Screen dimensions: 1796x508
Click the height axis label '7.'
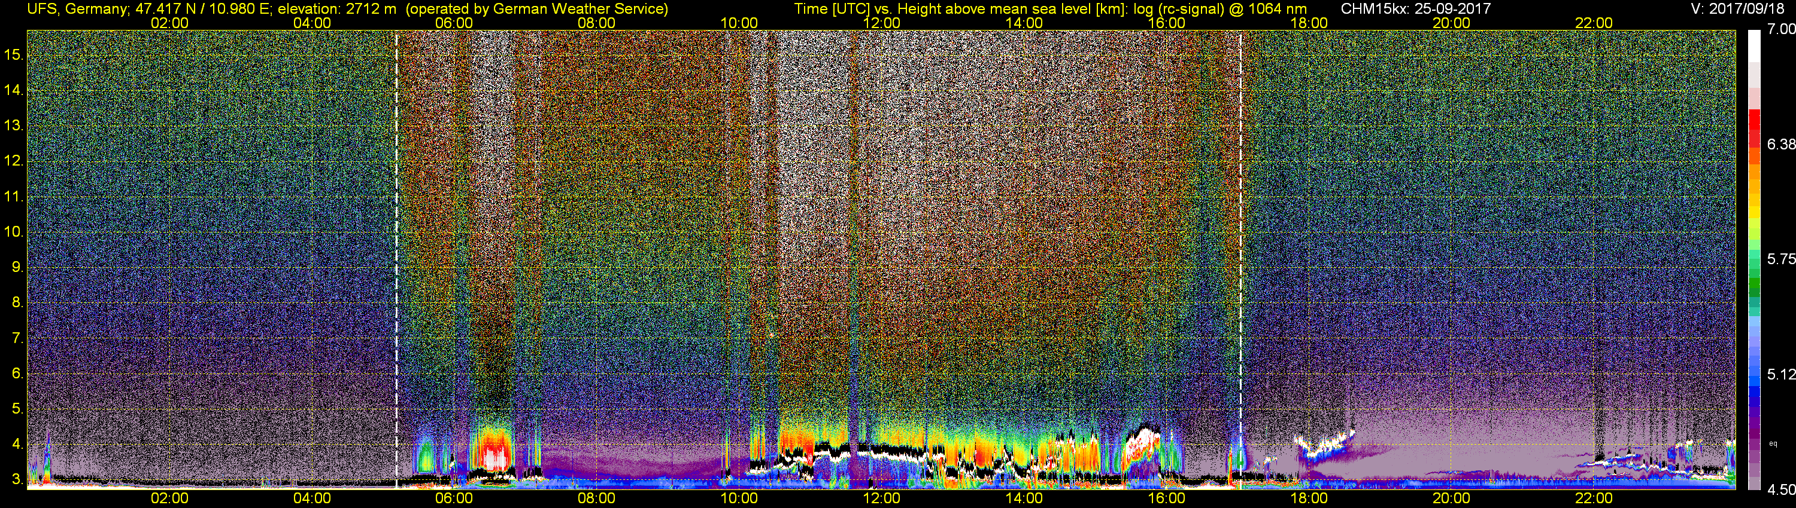(17, 338)
